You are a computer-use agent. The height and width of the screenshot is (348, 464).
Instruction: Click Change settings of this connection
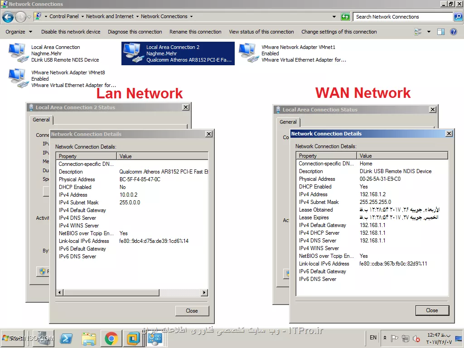[x=339, y=32]
